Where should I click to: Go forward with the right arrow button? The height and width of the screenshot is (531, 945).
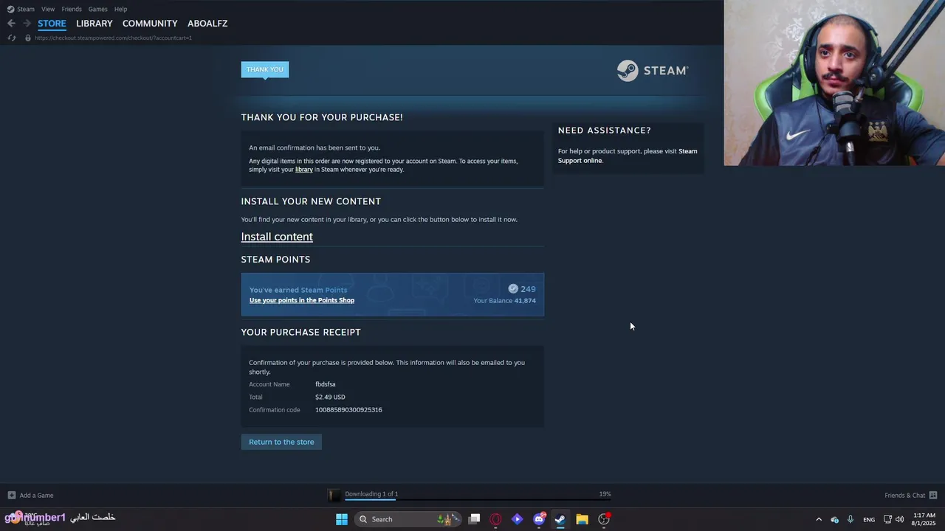click(27, 24)
